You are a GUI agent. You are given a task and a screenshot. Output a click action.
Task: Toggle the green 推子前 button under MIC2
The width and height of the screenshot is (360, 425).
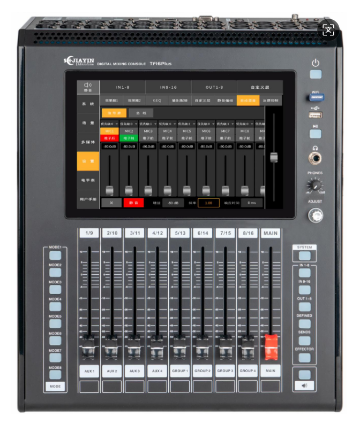tap(129, 138)
